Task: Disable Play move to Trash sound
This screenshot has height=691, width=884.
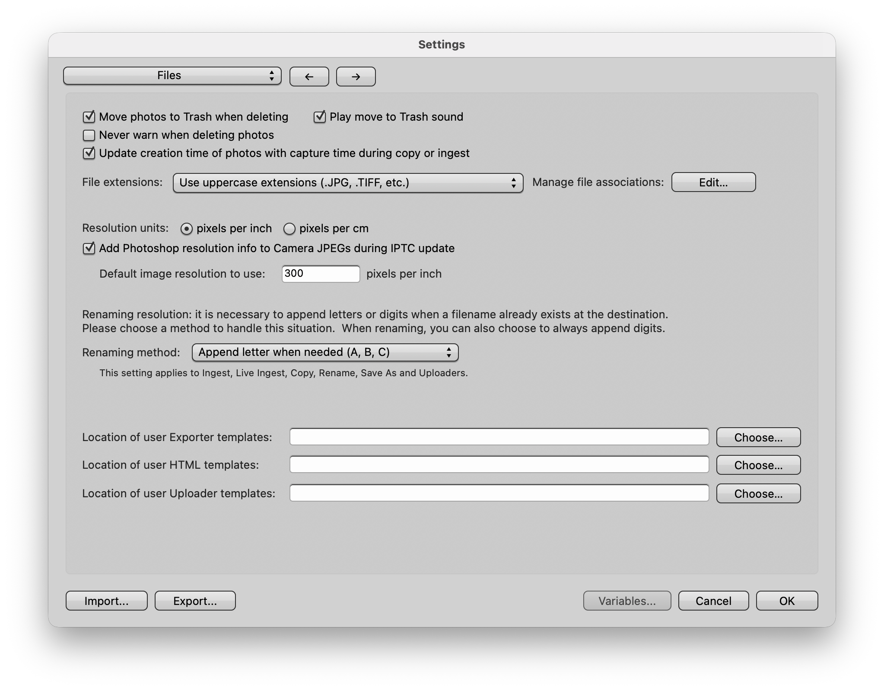Action: click(x=319, y=117)
